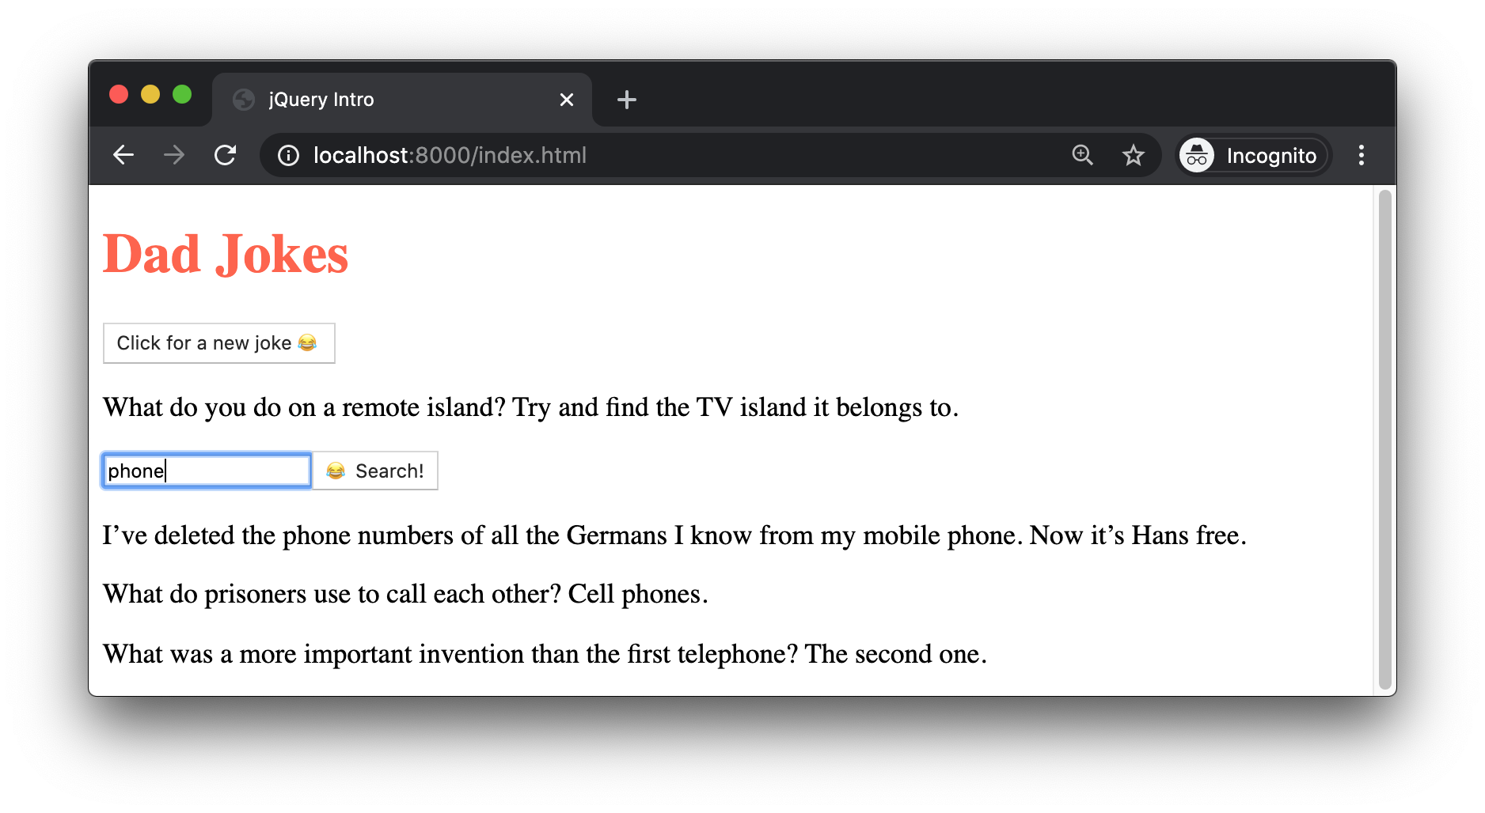The height and width of the screenshot is (813, 1485).
Task: Reload the index.html page
Action: (226, 155)
